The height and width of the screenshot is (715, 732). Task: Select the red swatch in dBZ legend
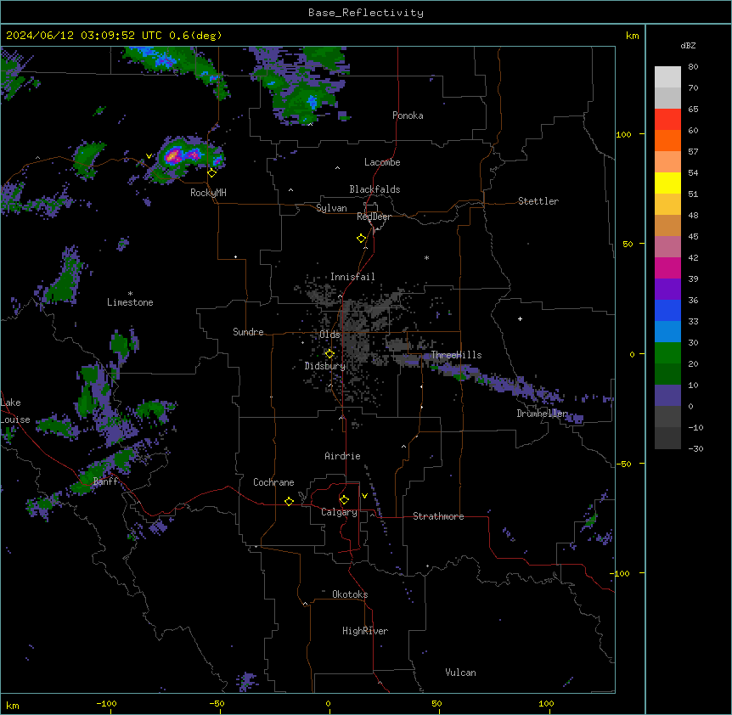tap(667, 119)
